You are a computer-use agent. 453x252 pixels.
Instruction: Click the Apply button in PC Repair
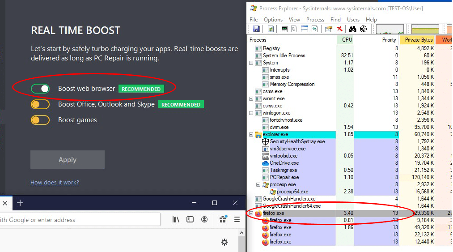click(68, 159)
